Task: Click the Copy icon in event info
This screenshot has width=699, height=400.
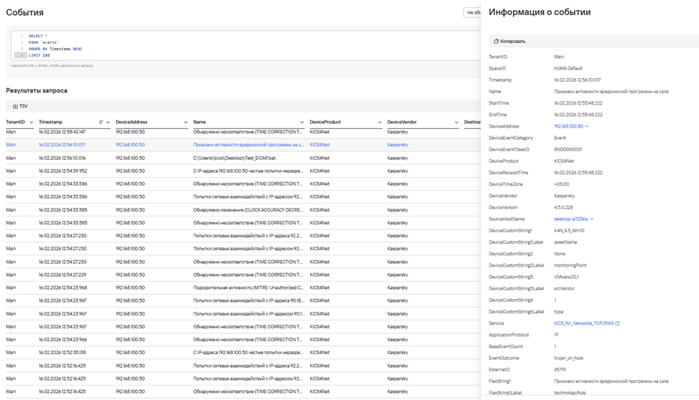Action: [x=495, y=42]
